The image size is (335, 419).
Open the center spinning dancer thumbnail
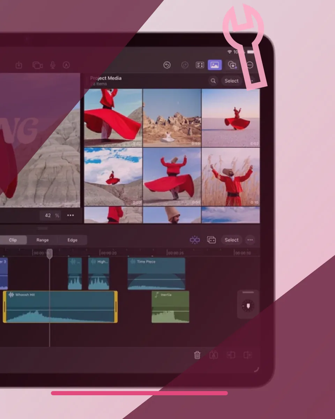(x=172, y=177)
